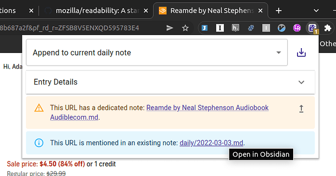Screen dimensions: 336x176
Task: Click the upward arrow icon in dedicated note alert
Action: 301,108
